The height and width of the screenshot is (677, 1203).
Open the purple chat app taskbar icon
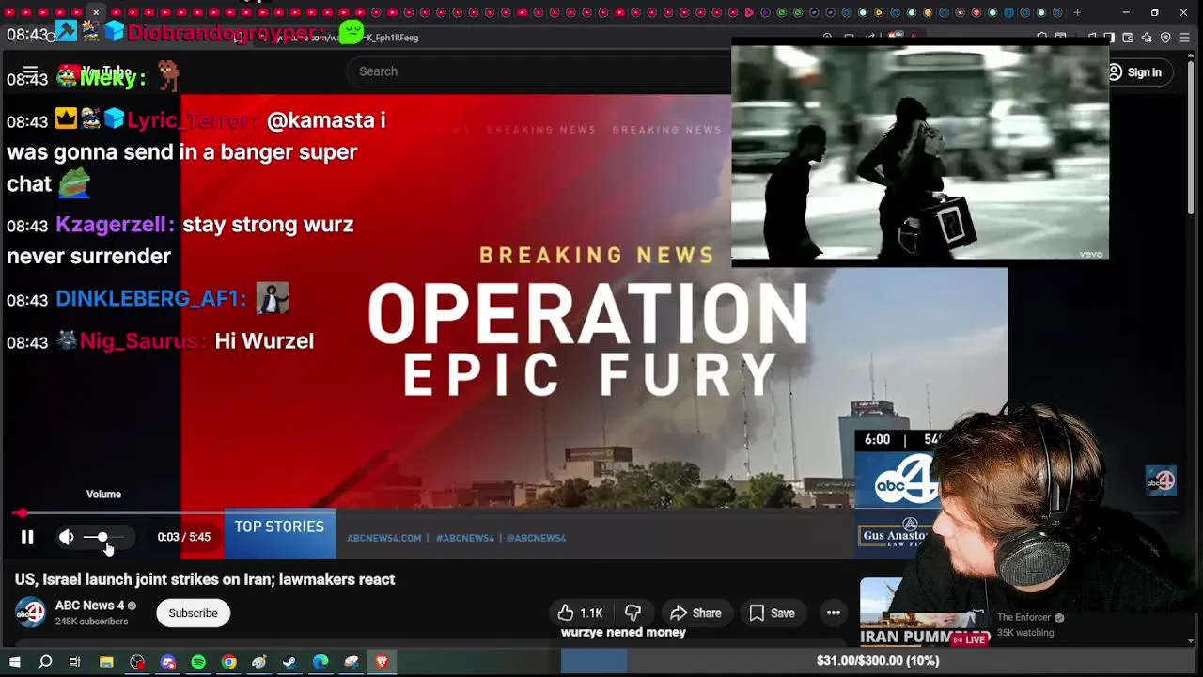(168, 662)
